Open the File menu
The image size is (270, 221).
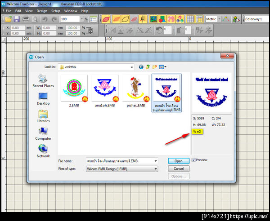pos(9,11)
